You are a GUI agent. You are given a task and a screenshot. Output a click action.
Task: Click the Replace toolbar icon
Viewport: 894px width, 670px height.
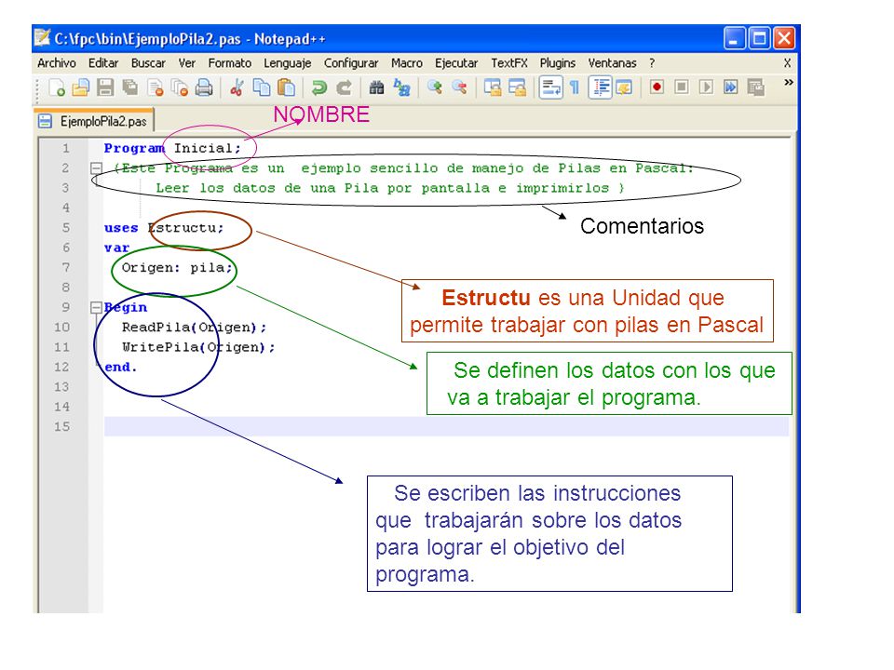tap(402, 87)
